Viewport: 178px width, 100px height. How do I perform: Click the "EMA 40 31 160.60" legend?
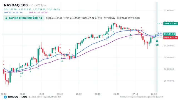tap(38, 13)
